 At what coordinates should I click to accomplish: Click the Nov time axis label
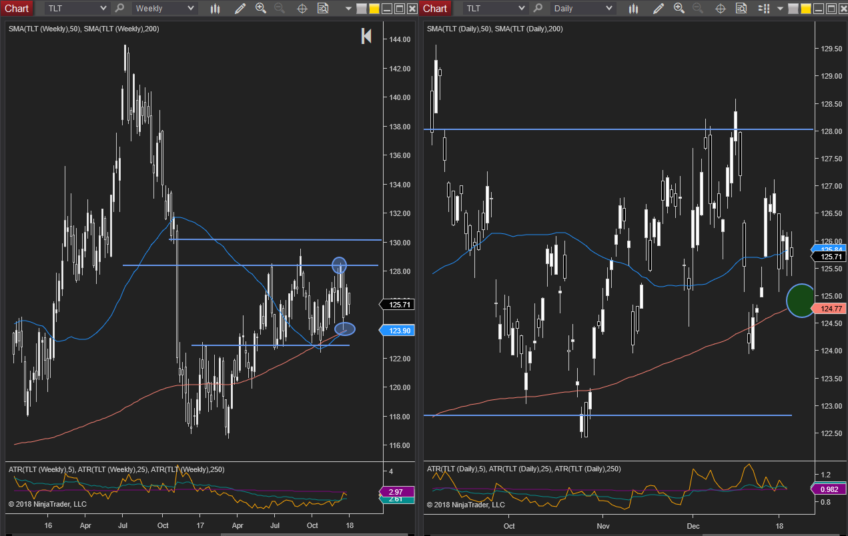[x=603, y=525]
